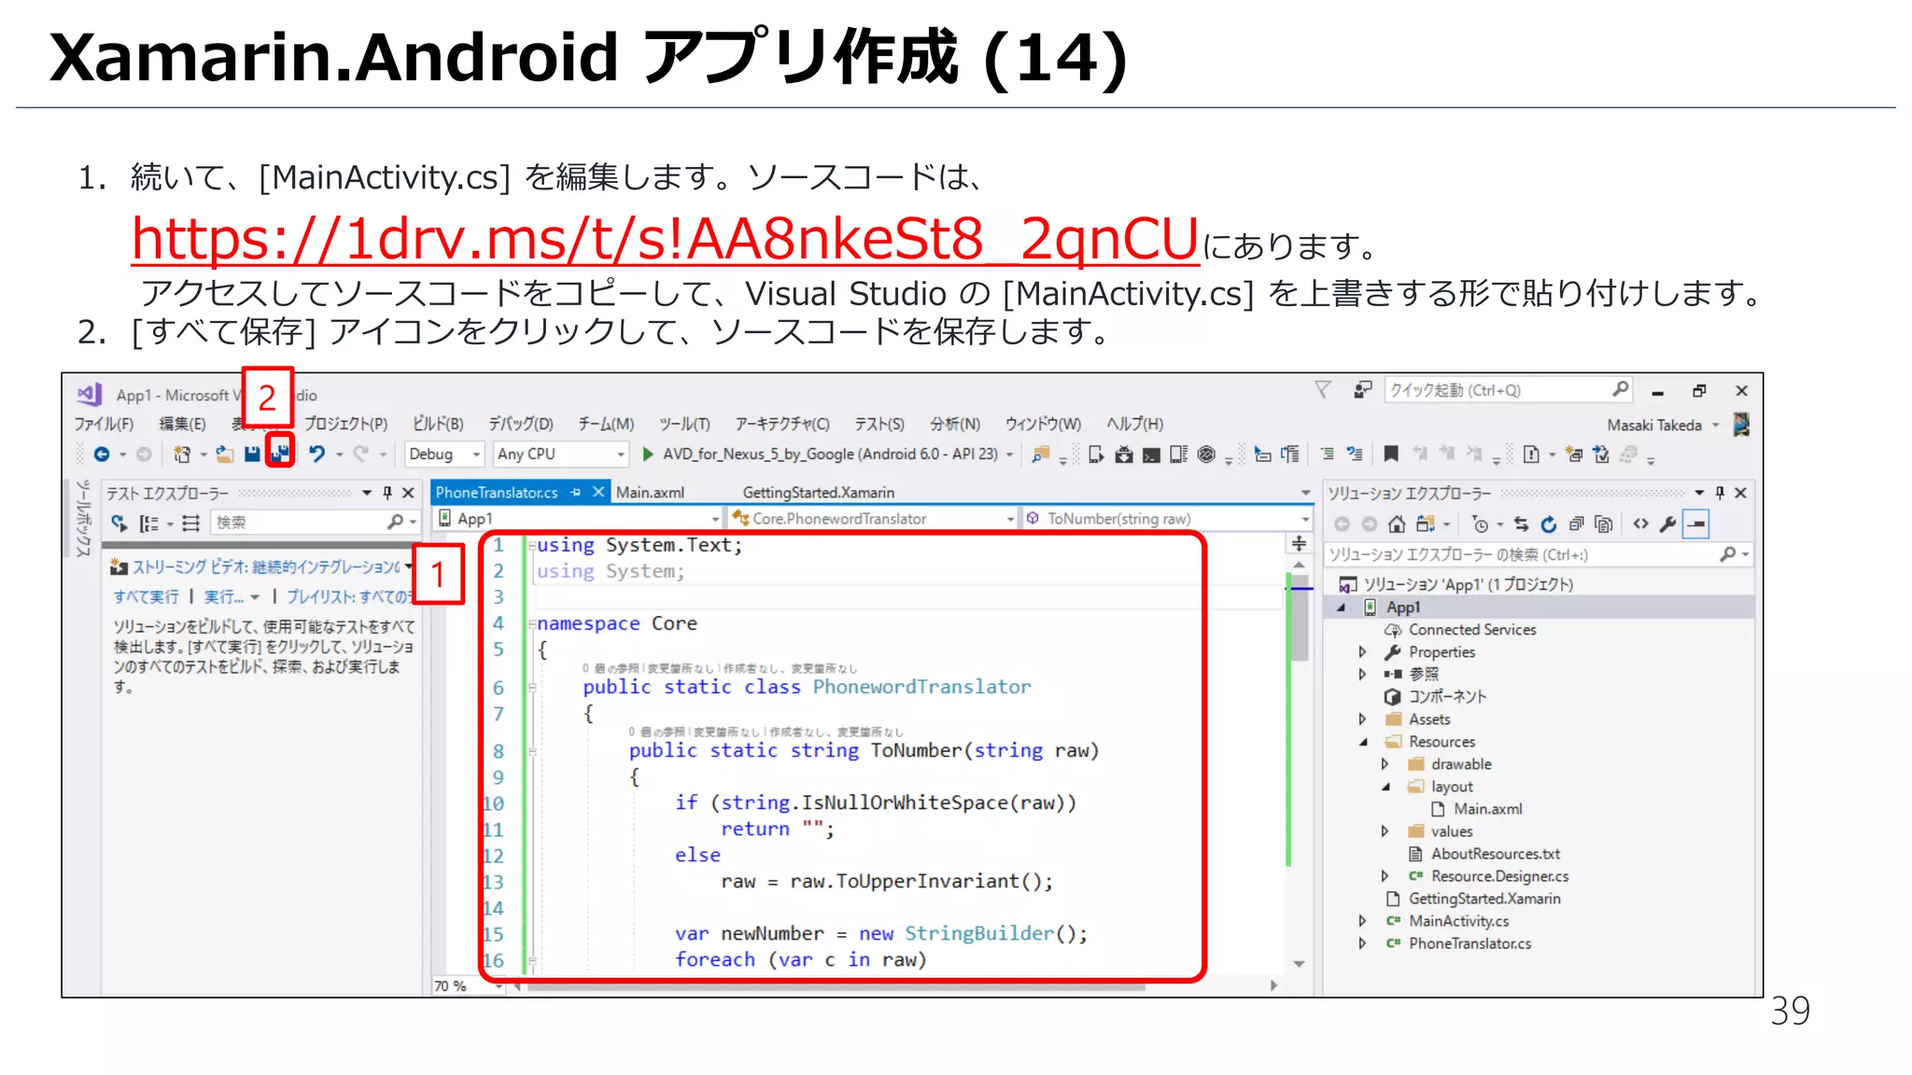Open the Debug configuration dropdown
Image resolution: width=1912 pixels, height=1075 pixels.
click(444, 454)
